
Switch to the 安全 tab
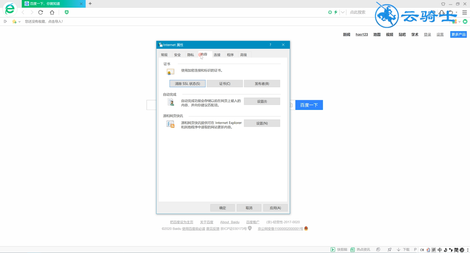(x=177, y=55)
